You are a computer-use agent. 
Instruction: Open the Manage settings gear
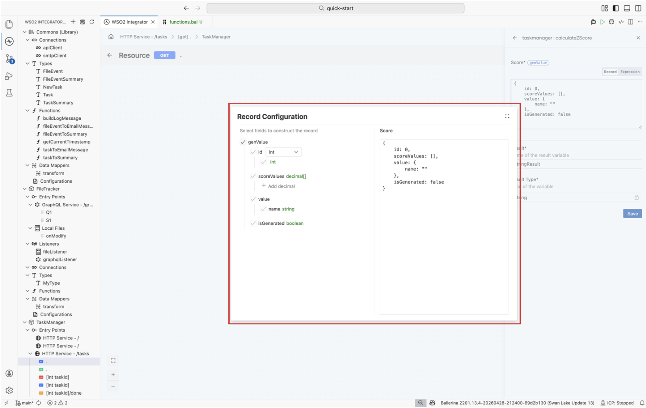(9, 390)
